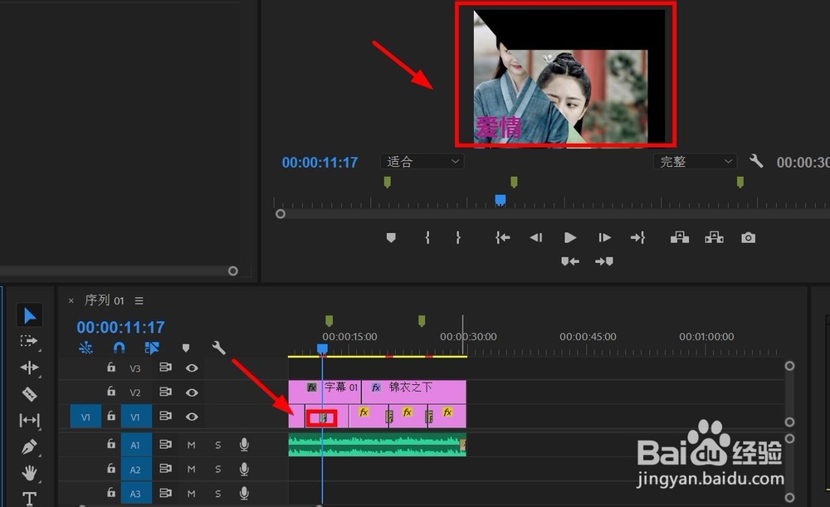
Task: Go to next edit point
Action: click(x=604, y=261)
